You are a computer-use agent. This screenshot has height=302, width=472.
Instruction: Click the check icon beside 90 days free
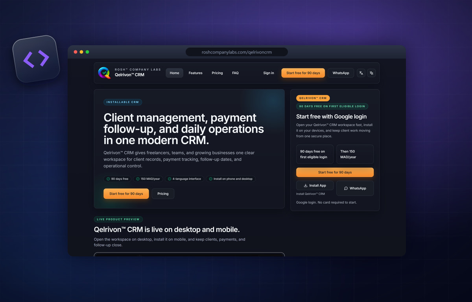[x=108, y=179]
